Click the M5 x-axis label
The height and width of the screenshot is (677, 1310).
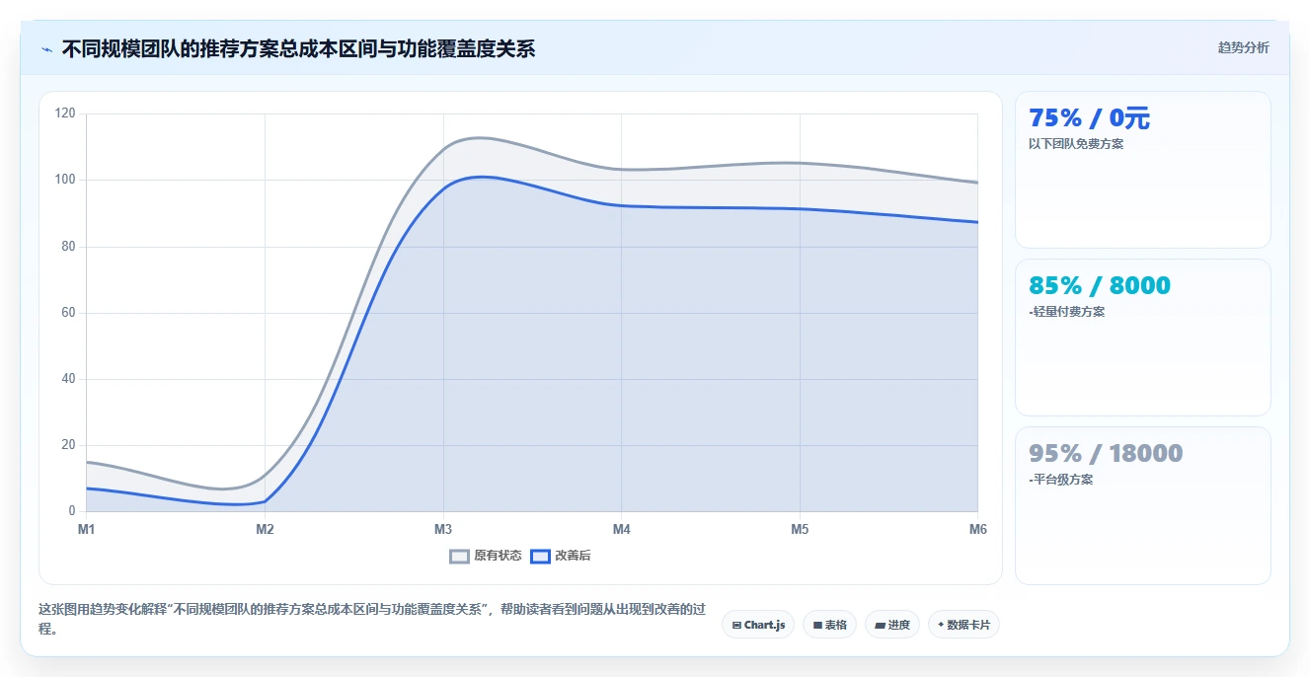click(800, 530)
